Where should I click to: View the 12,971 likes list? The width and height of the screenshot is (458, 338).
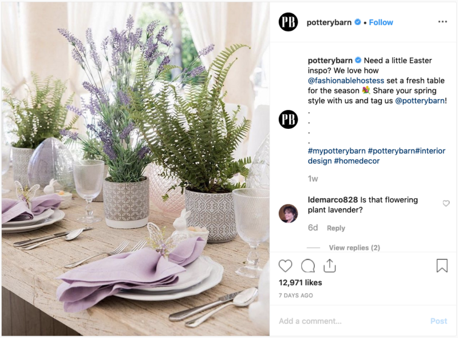[x=300, y=282]
